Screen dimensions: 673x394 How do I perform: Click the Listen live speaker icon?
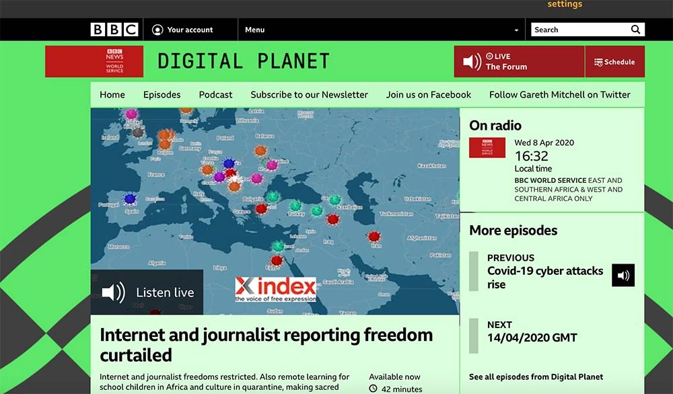click(x=113, y=292)
